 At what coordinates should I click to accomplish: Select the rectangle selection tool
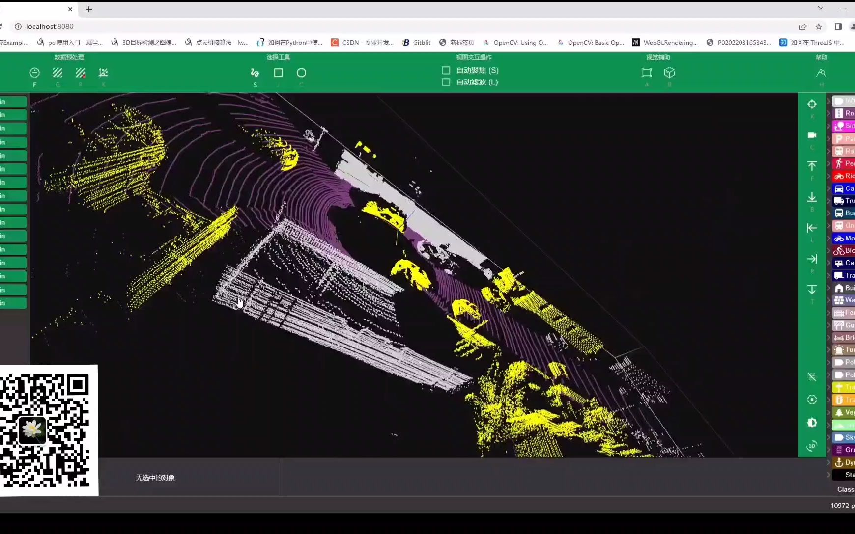click(278, 73)
